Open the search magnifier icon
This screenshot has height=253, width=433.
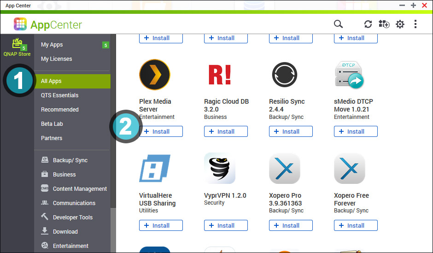338,24
